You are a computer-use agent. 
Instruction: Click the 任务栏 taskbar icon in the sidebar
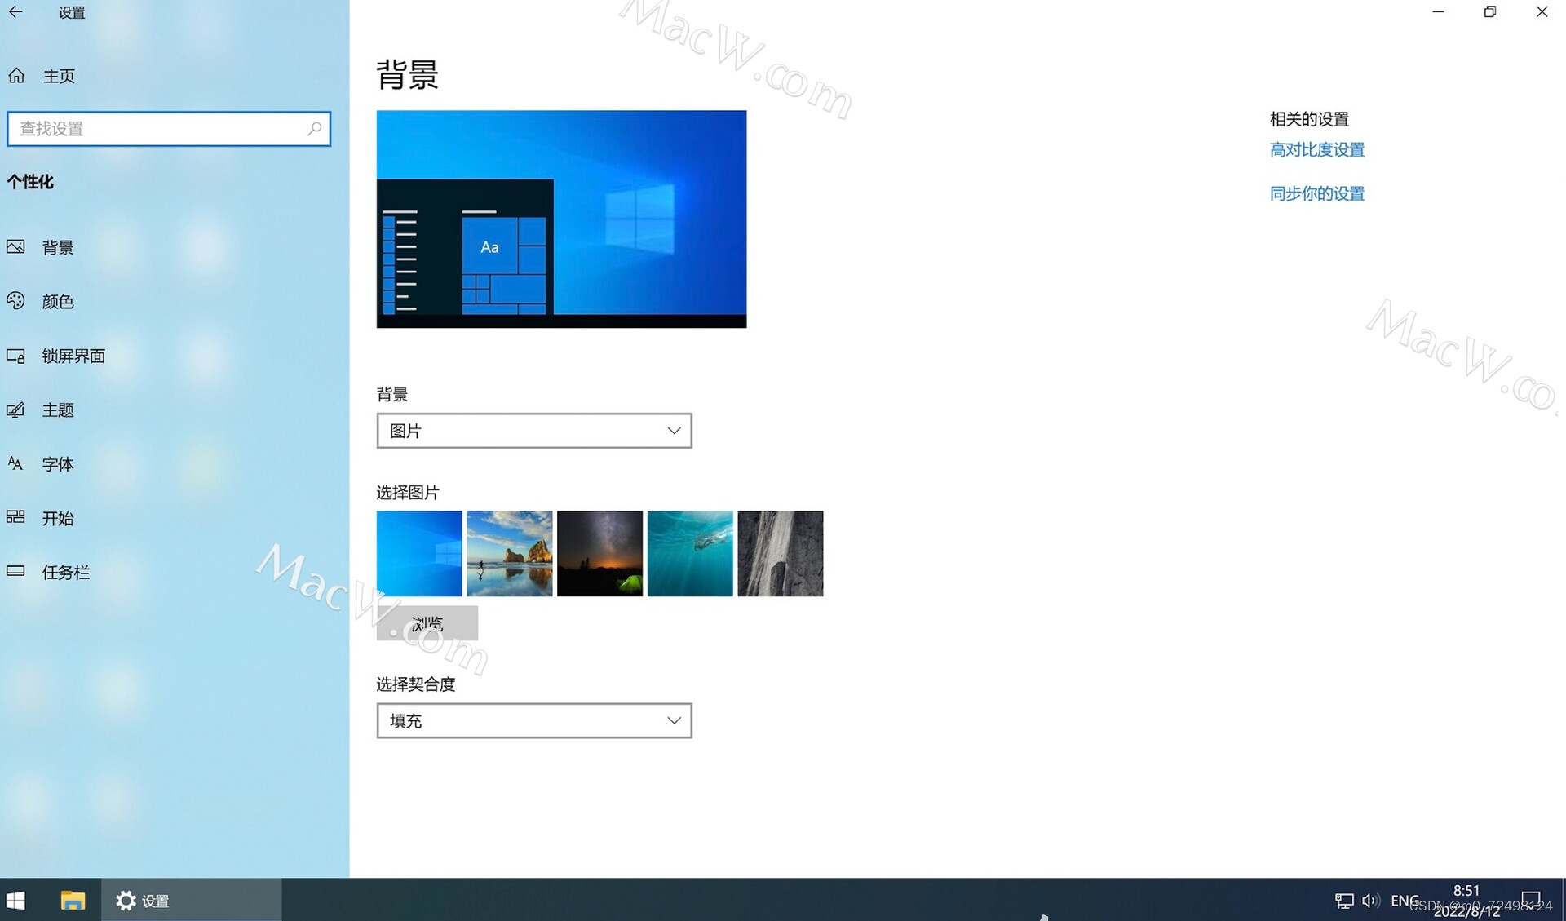[x=15, y=572]
